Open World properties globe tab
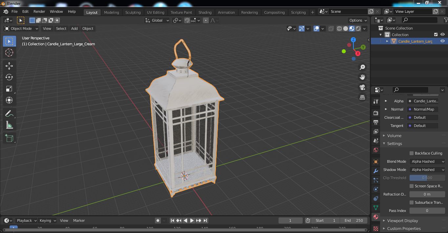 376,150
